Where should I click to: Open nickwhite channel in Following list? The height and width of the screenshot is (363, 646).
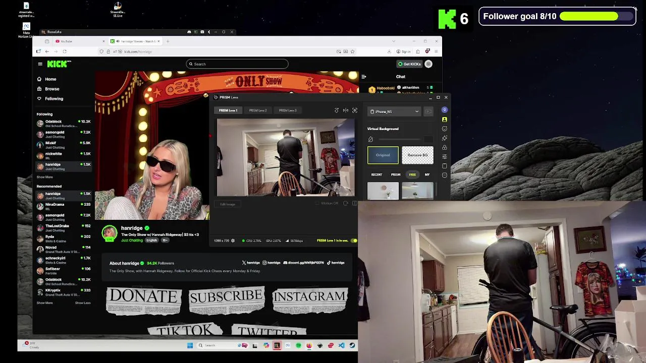(x=64, y=156)
